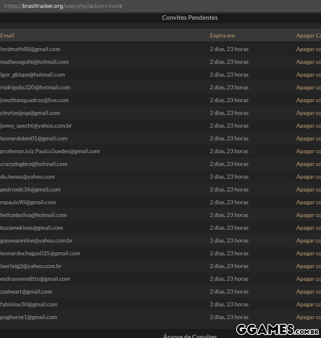Delete the invite for matheusgohl@hotmail.com

point(308,62)
